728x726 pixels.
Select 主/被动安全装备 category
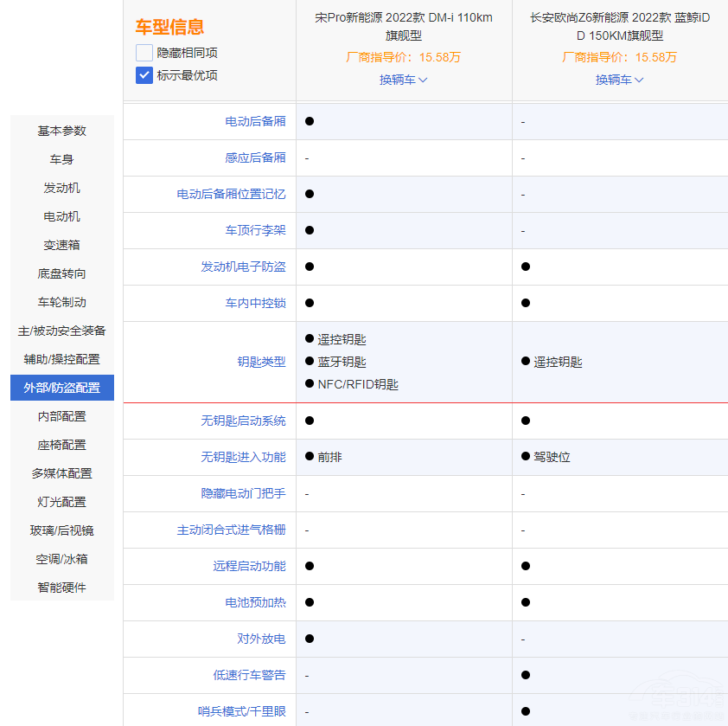pyautogui.click(x=61, y=331)
